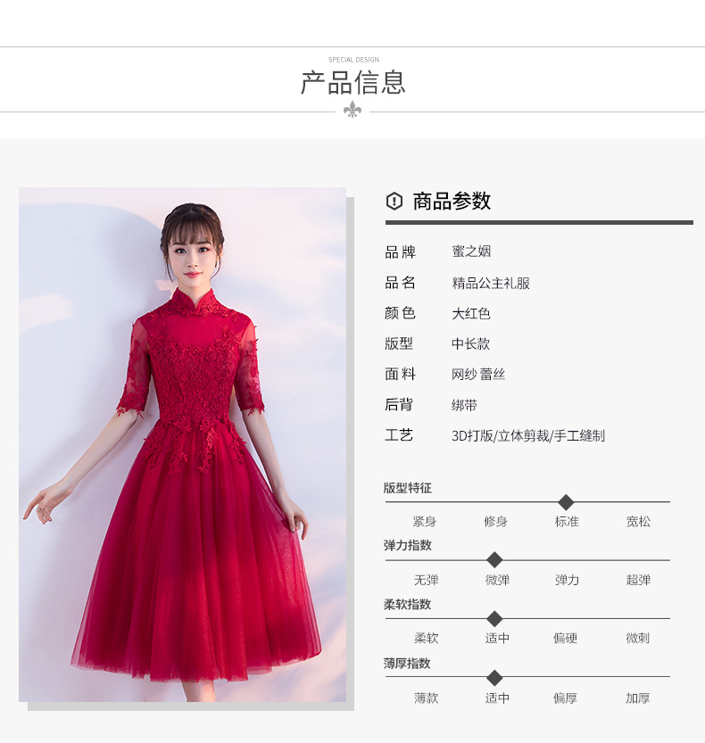Click the product name 精品公主礼服
Image resolution: width=705 pixels, height=743 pixels.
tap(491, 283)
